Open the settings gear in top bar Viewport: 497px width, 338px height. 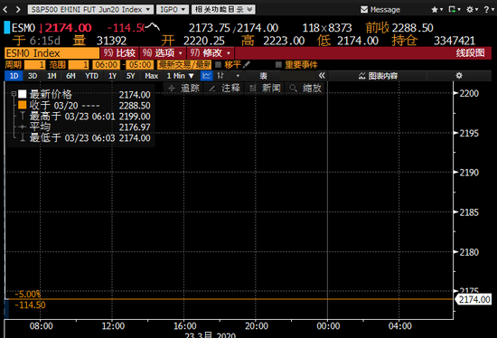click(470, 10)
